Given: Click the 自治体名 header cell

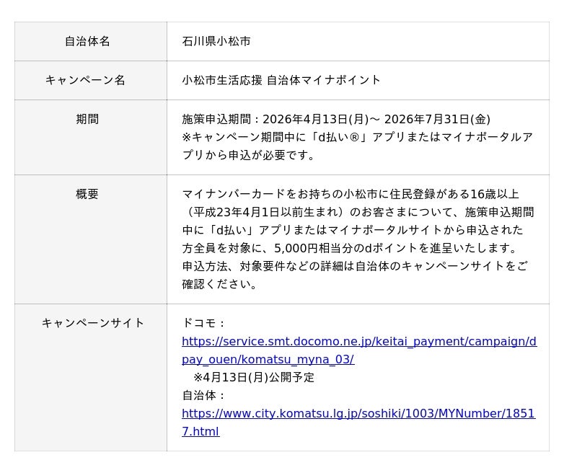Looking at the screenshot, I should point(87,41).
